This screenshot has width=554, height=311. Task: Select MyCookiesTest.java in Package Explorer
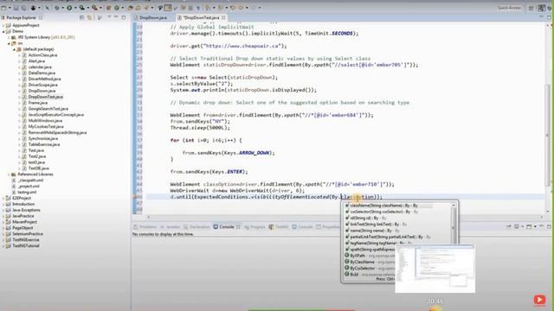[x=46, y=127]
